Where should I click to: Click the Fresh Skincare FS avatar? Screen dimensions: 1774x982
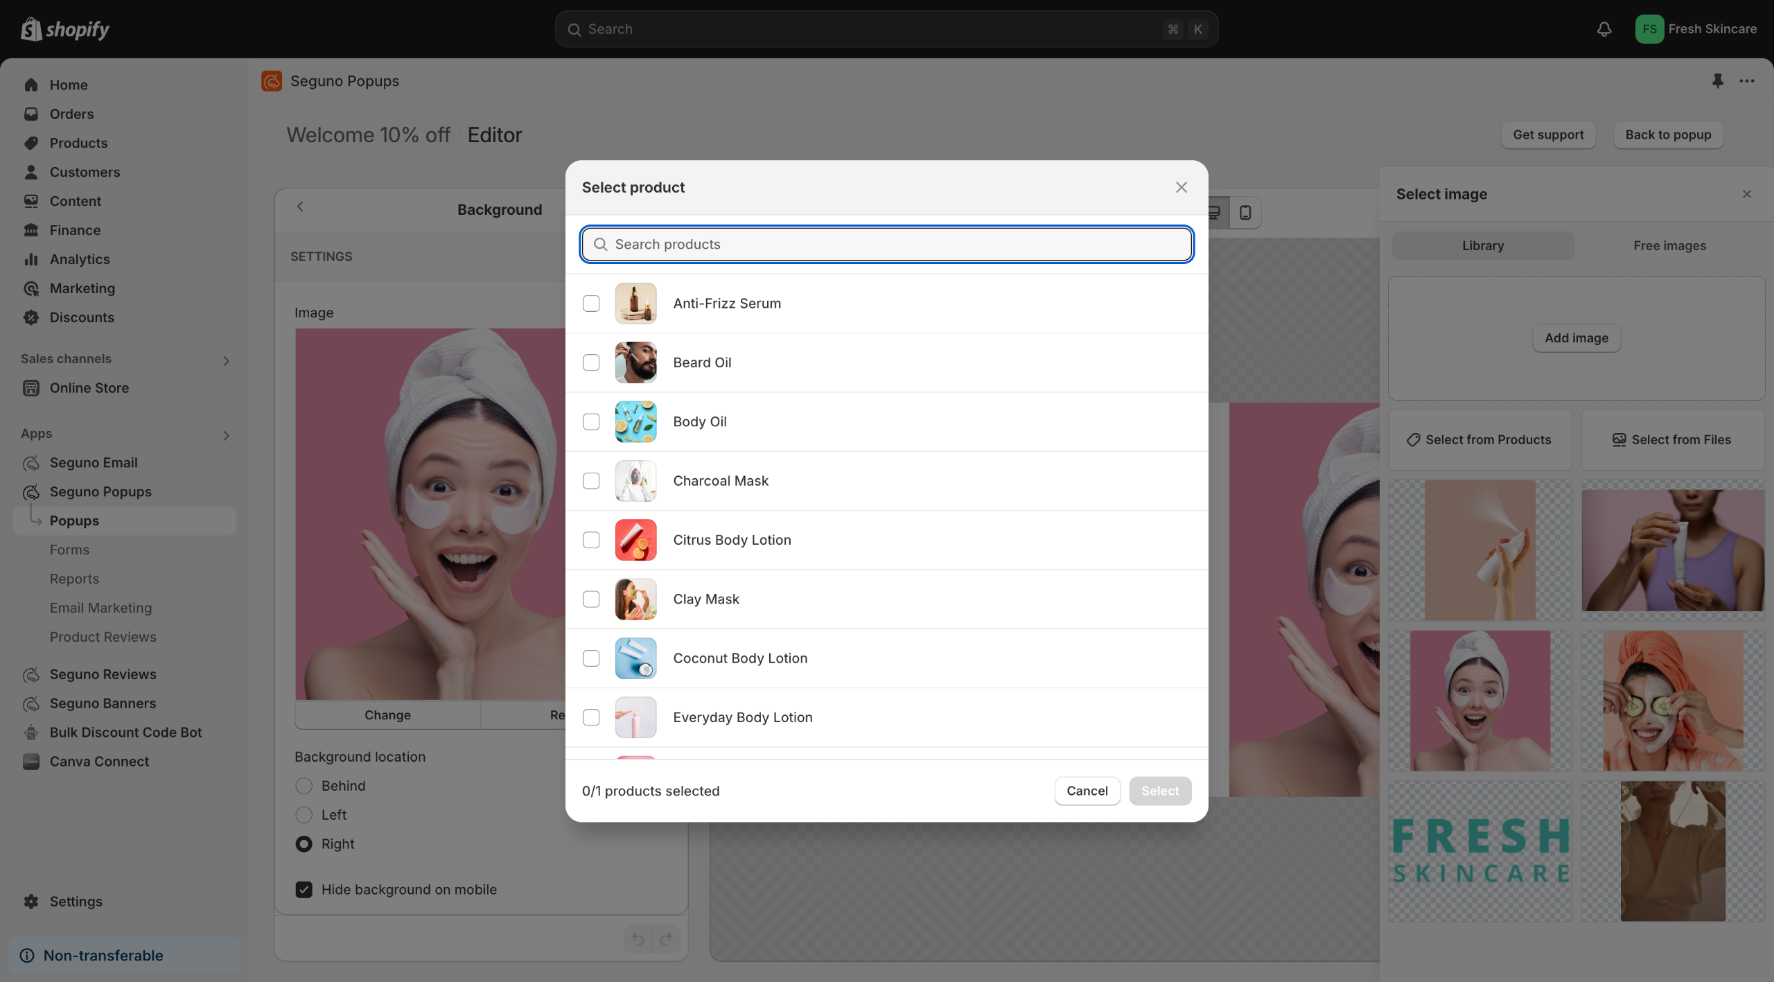[x=1649, y=29]
